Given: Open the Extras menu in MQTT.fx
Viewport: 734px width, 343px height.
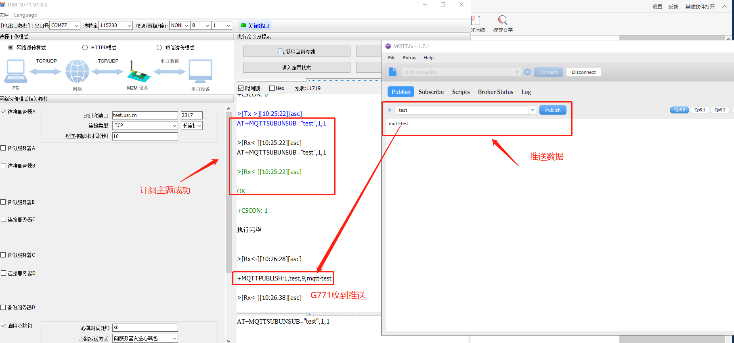Looking at the screenshot, I should [409, 58].
